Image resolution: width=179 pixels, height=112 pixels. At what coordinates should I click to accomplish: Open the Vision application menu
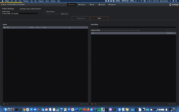[x=7, y=1]
